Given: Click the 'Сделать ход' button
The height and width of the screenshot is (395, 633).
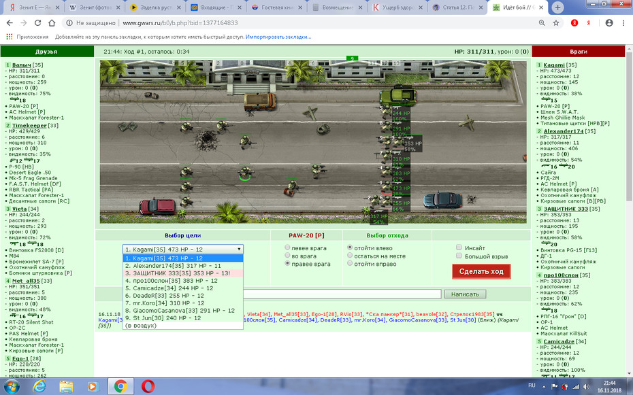Looking at the screenshot, I should (x=481, y=271).
